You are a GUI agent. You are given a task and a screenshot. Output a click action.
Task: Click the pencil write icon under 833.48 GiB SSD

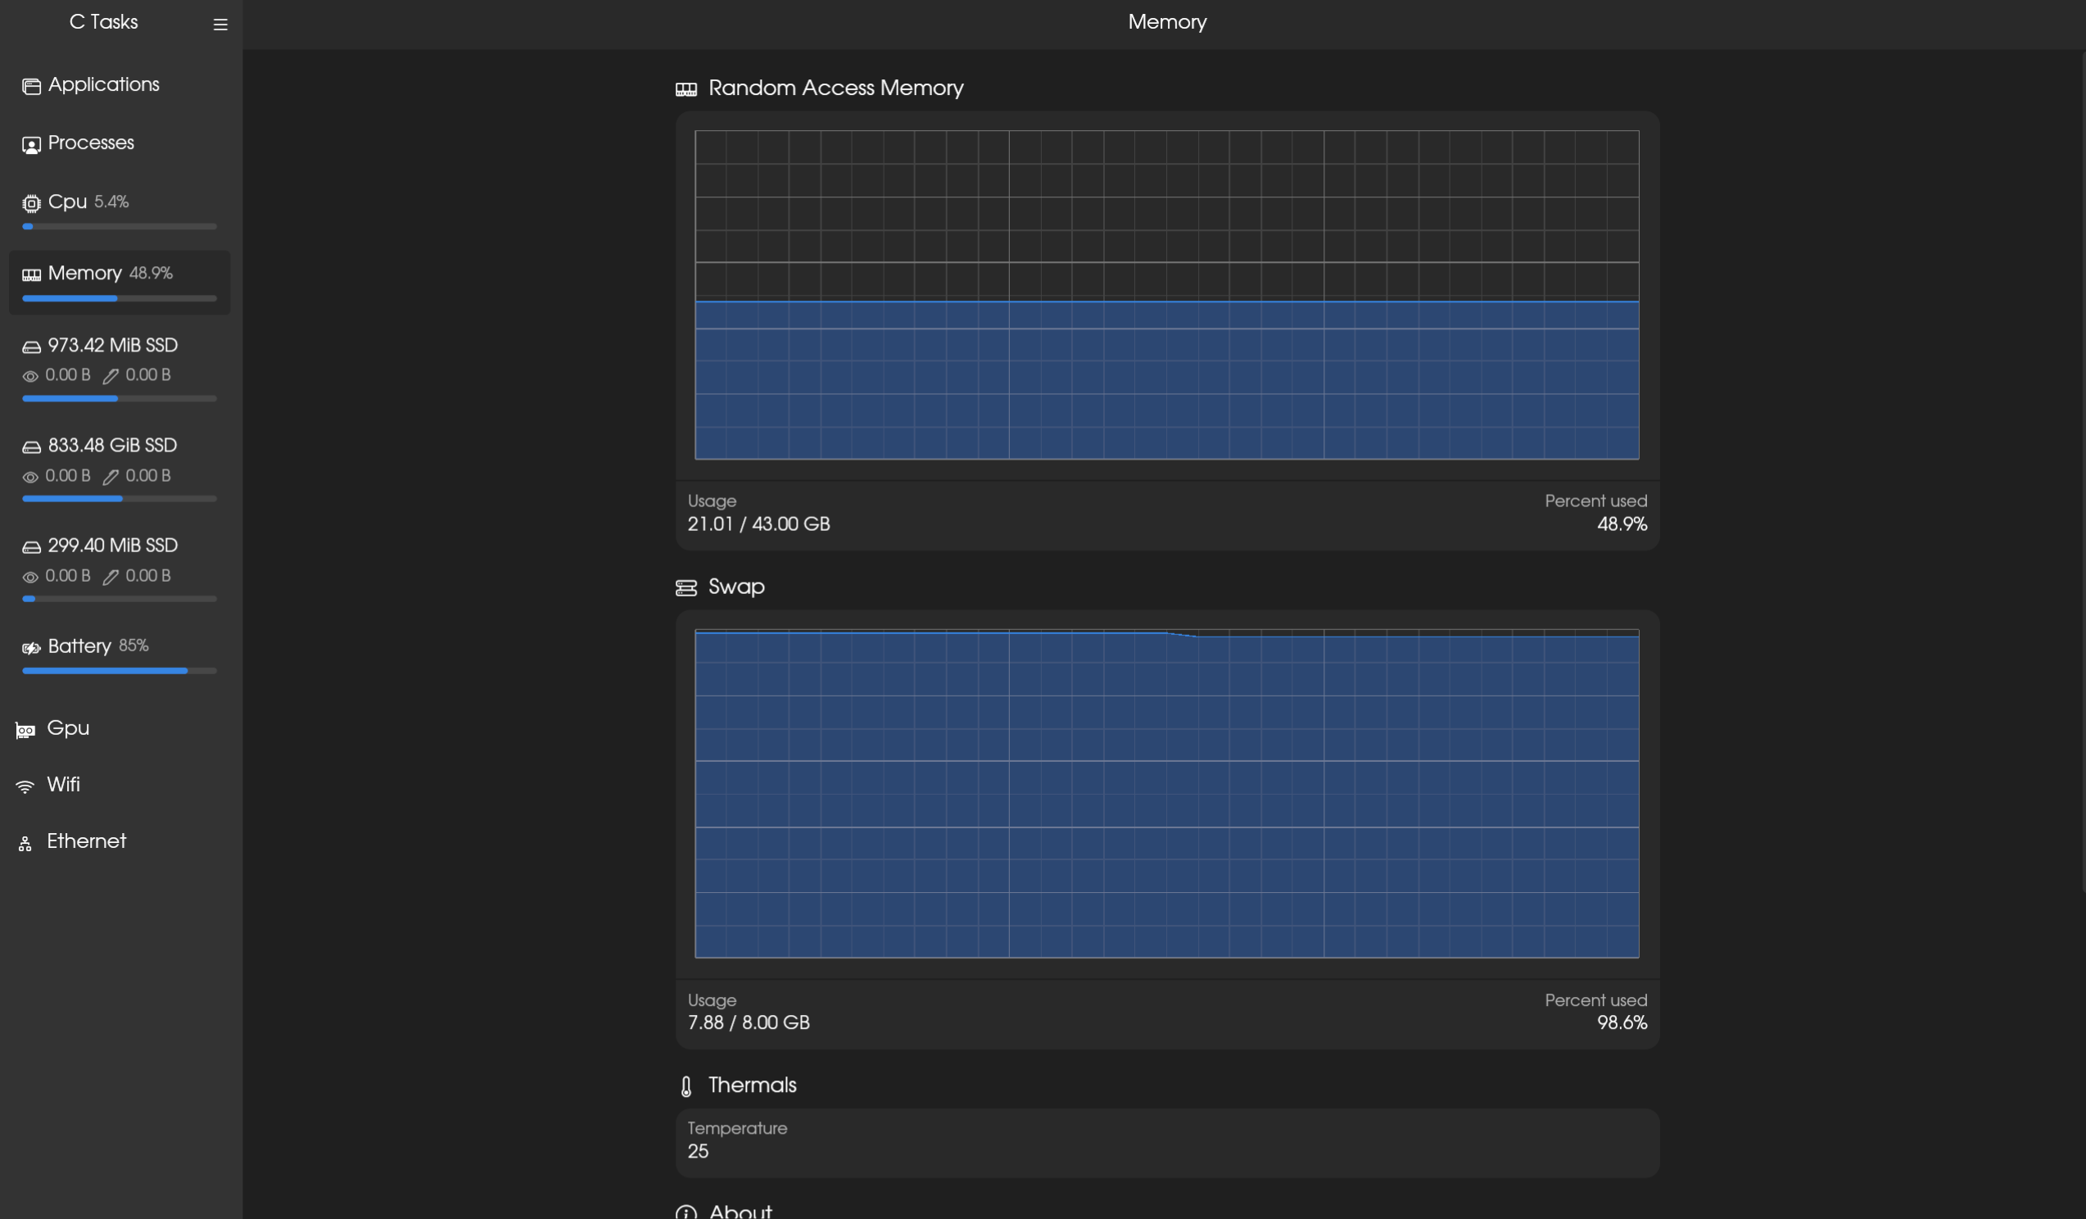[111, 477]
